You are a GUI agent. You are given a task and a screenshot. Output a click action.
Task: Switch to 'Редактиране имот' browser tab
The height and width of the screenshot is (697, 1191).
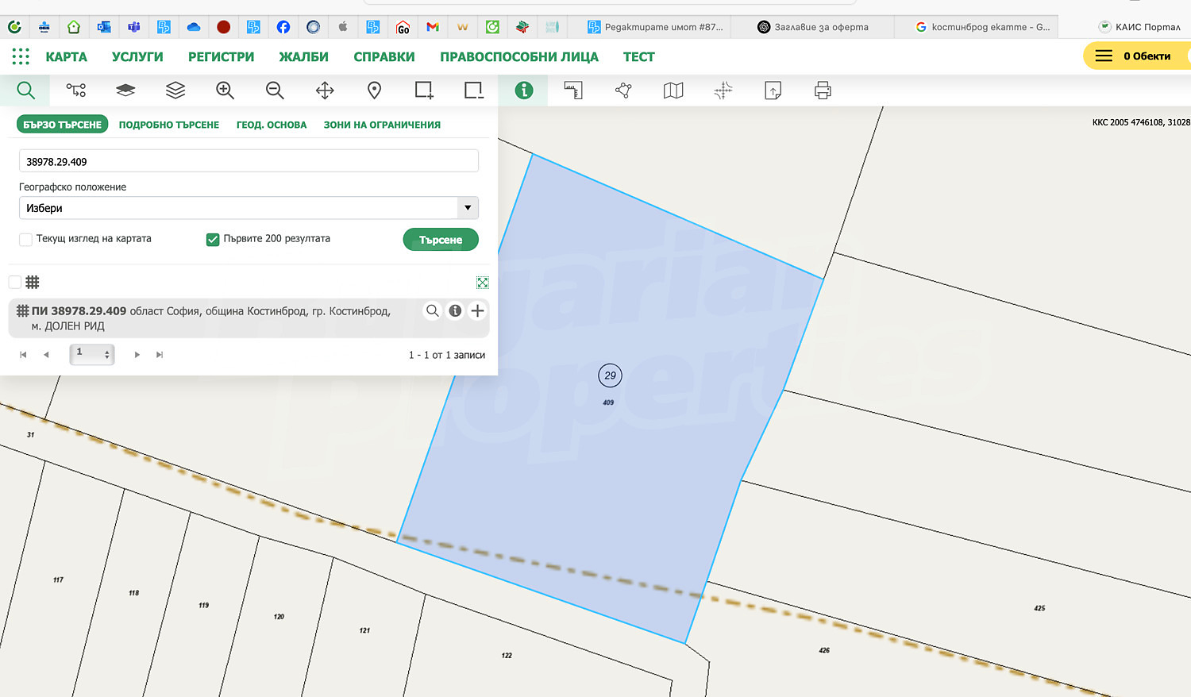[655, 27]
